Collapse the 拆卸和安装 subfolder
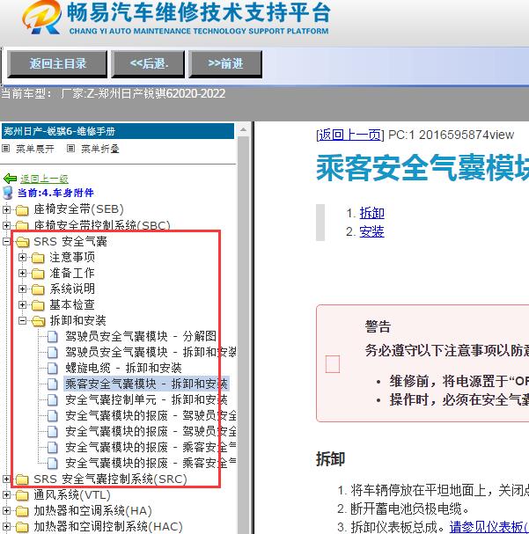This screenshot has width=529, height=534. [23, 320]
